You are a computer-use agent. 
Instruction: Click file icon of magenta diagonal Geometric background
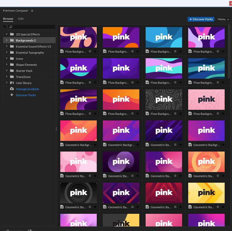pyautogui.click(x=105, y=144)
